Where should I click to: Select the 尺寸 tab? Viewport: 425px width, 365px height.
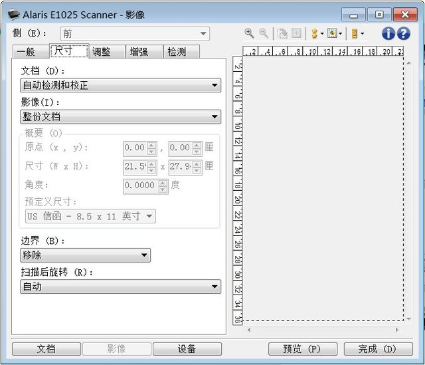(x=69, y=51)
